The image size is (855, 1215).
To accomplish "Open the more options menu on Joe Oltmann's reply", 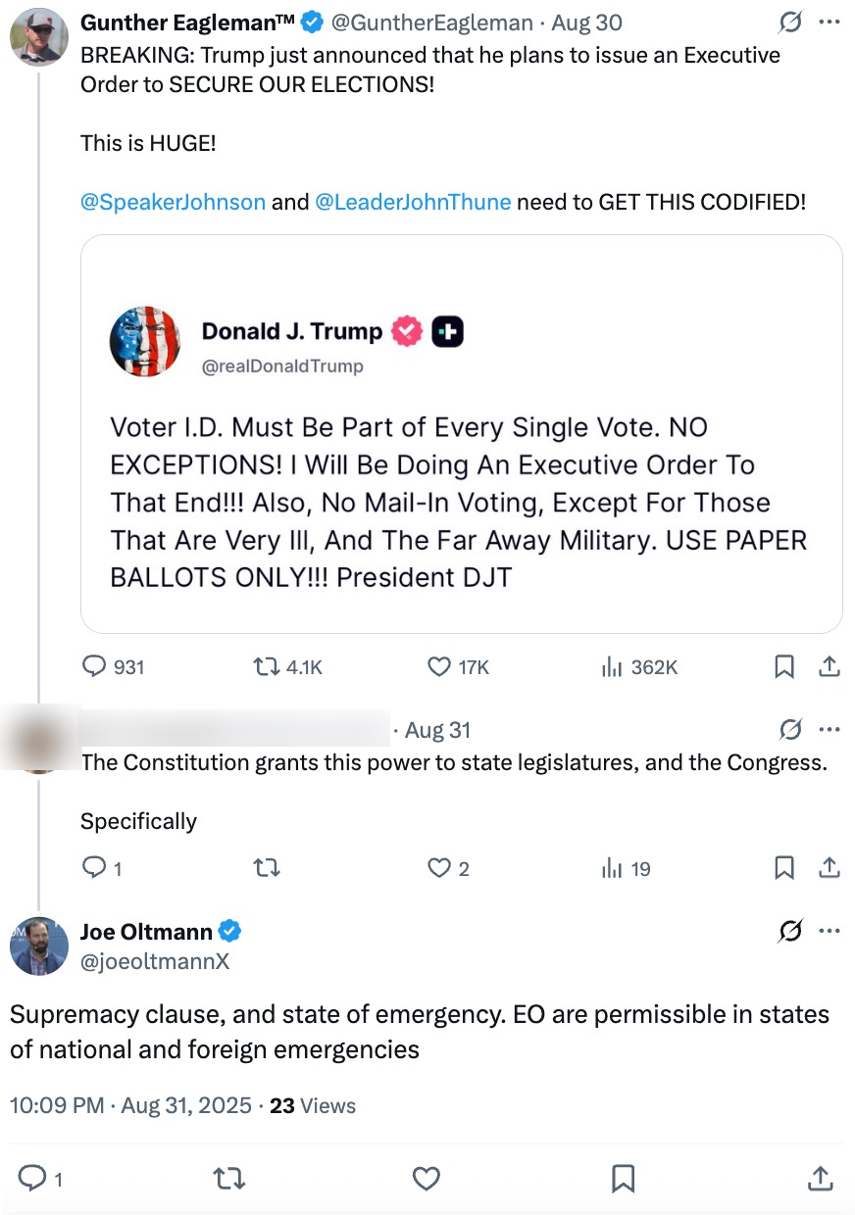I will tap(830, 931).
